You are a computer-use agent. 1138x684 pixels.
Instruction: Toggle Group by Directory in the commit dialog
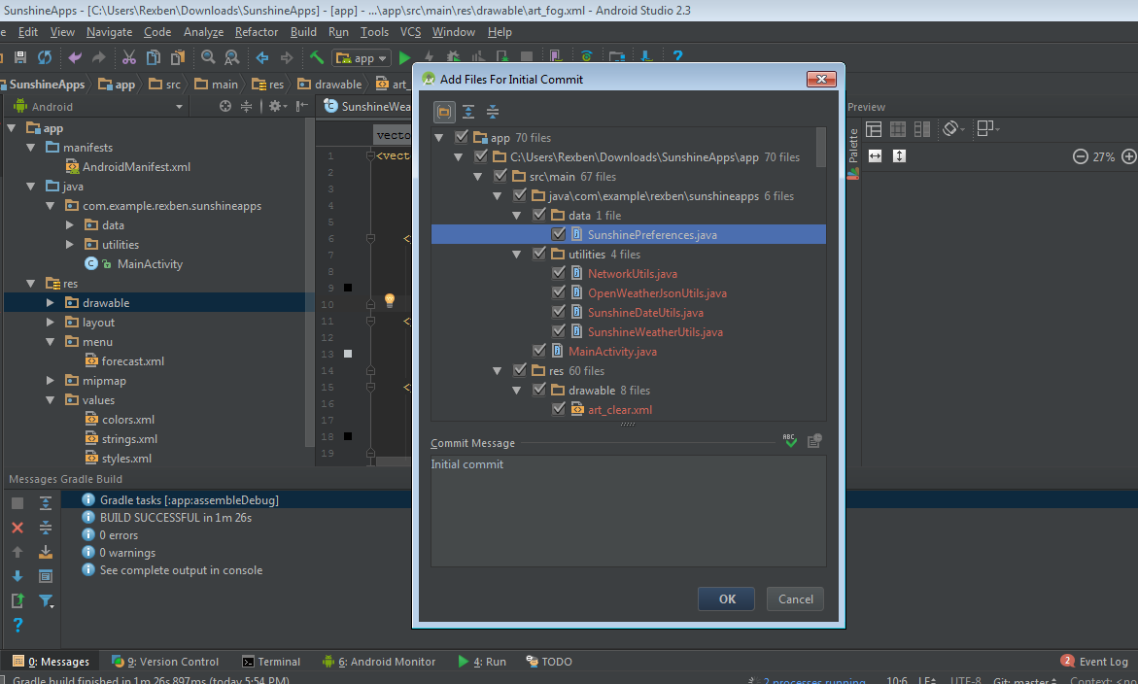tap(443, 112)
